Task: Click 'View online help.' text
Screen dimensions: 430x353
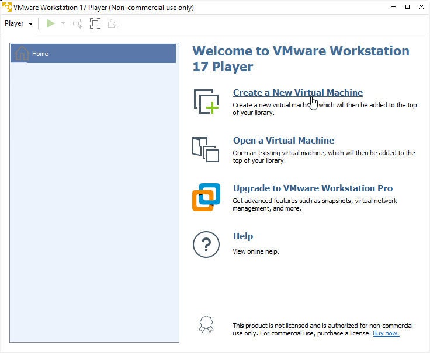Action: click(256, 251)
